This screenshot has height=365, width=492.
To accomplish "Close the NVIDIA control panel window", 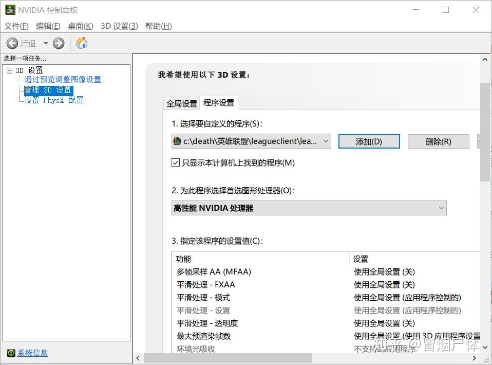I will click(x=476, y=10).
